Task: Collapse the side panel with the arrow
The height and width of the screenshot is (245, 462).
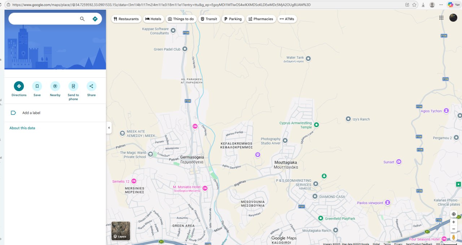Action: (109, 128)
